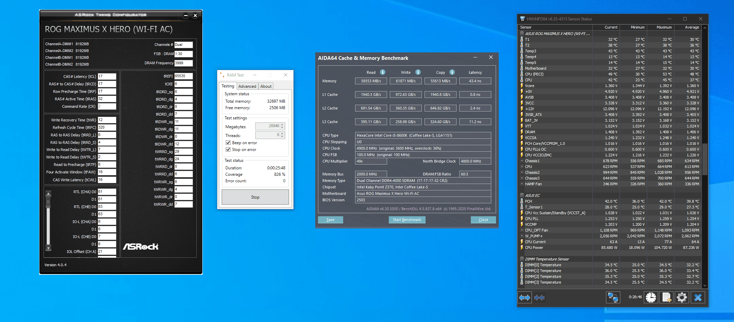Click the Sensor column header in HWiNFO

tap(555, 27)
